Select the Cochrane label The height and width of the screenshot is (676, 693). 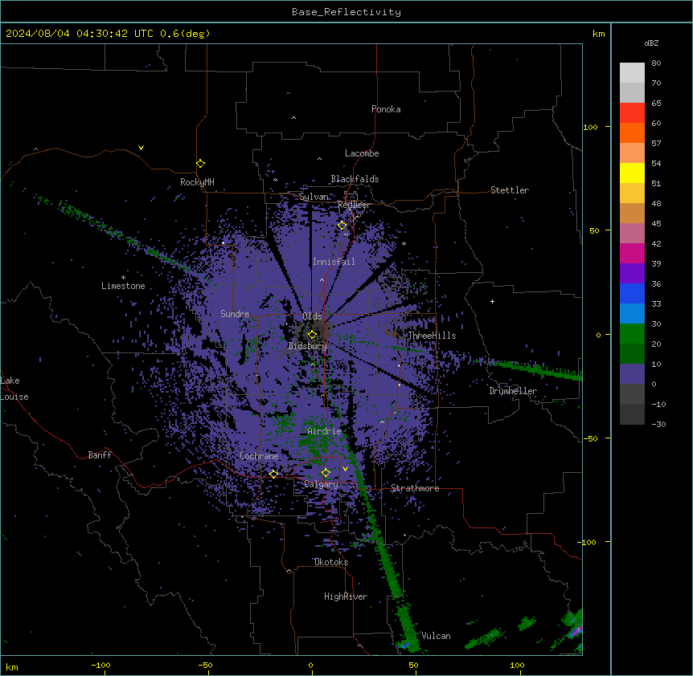[259, 456]
